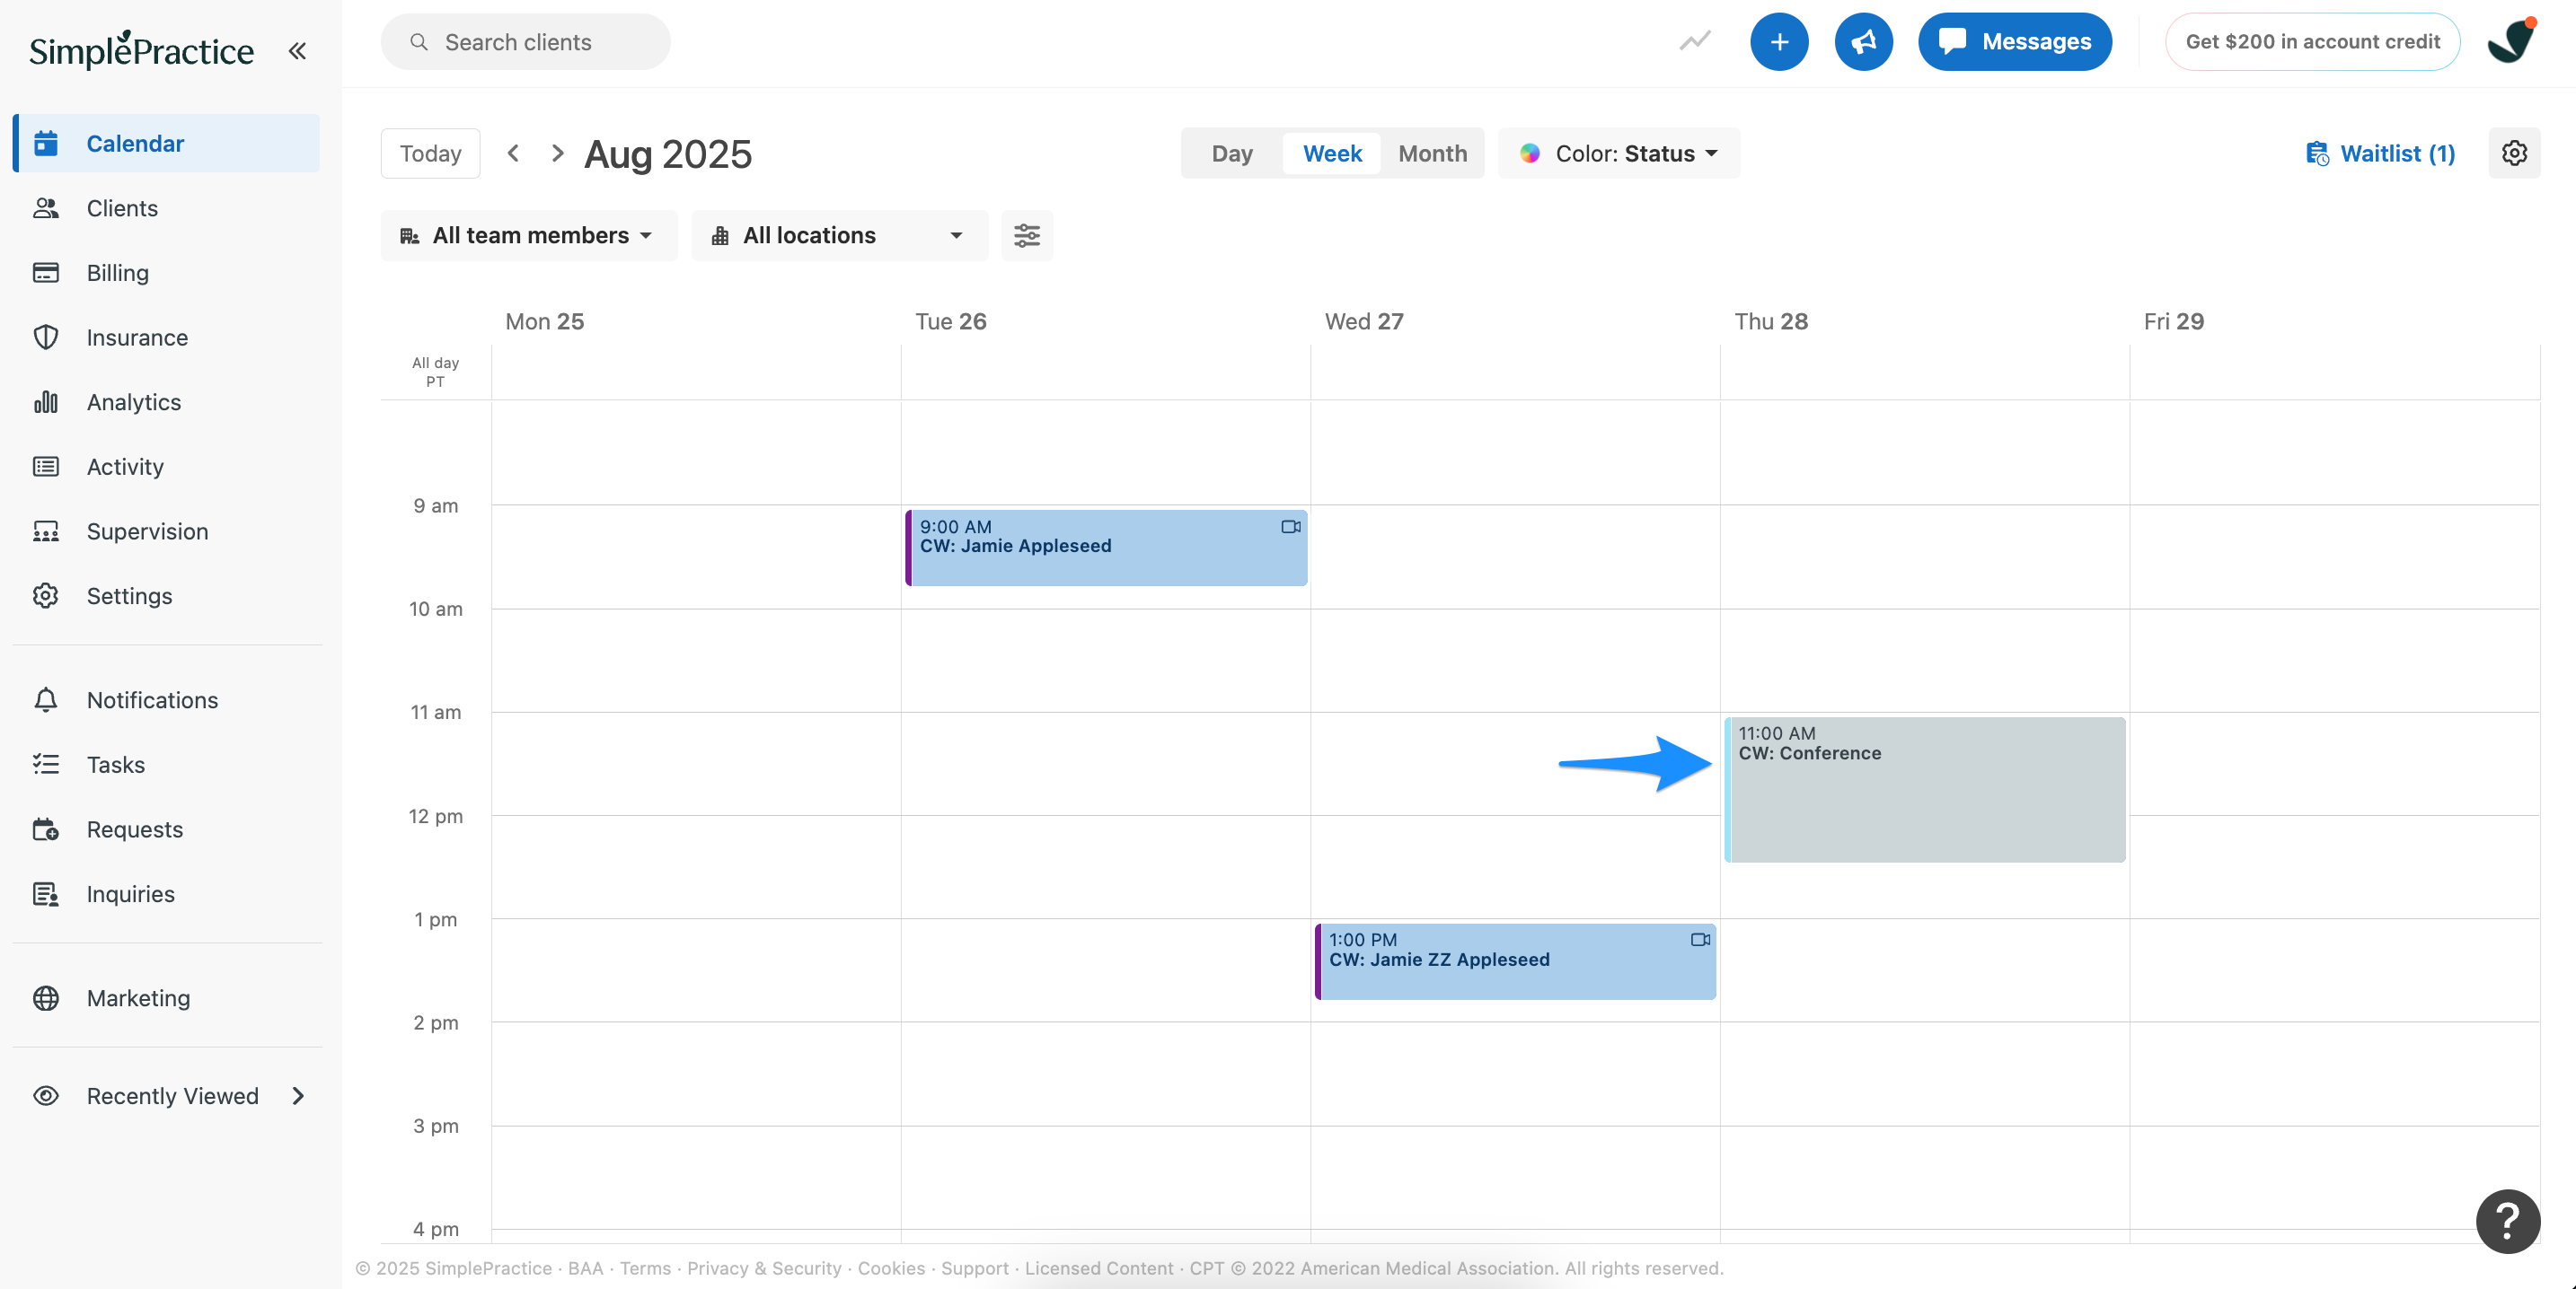
Task: Click the Inquiries icon in the sidebar
Action: (46, 894)
